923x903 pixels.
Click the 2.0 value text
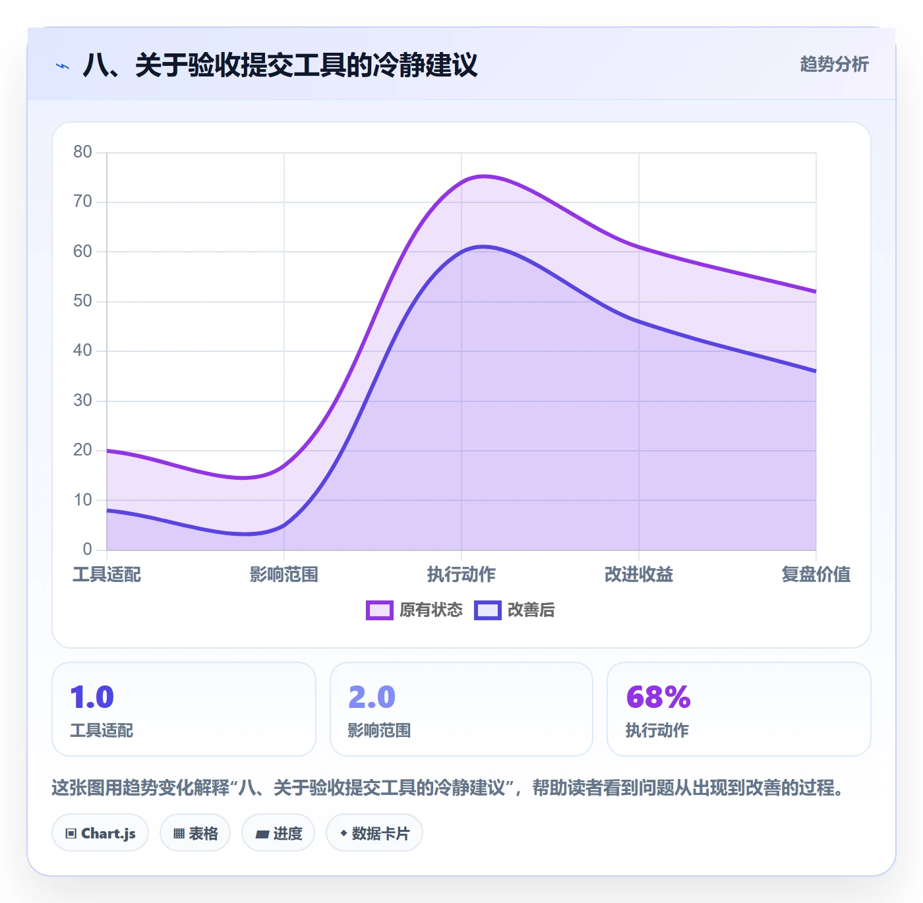(372, 697)
